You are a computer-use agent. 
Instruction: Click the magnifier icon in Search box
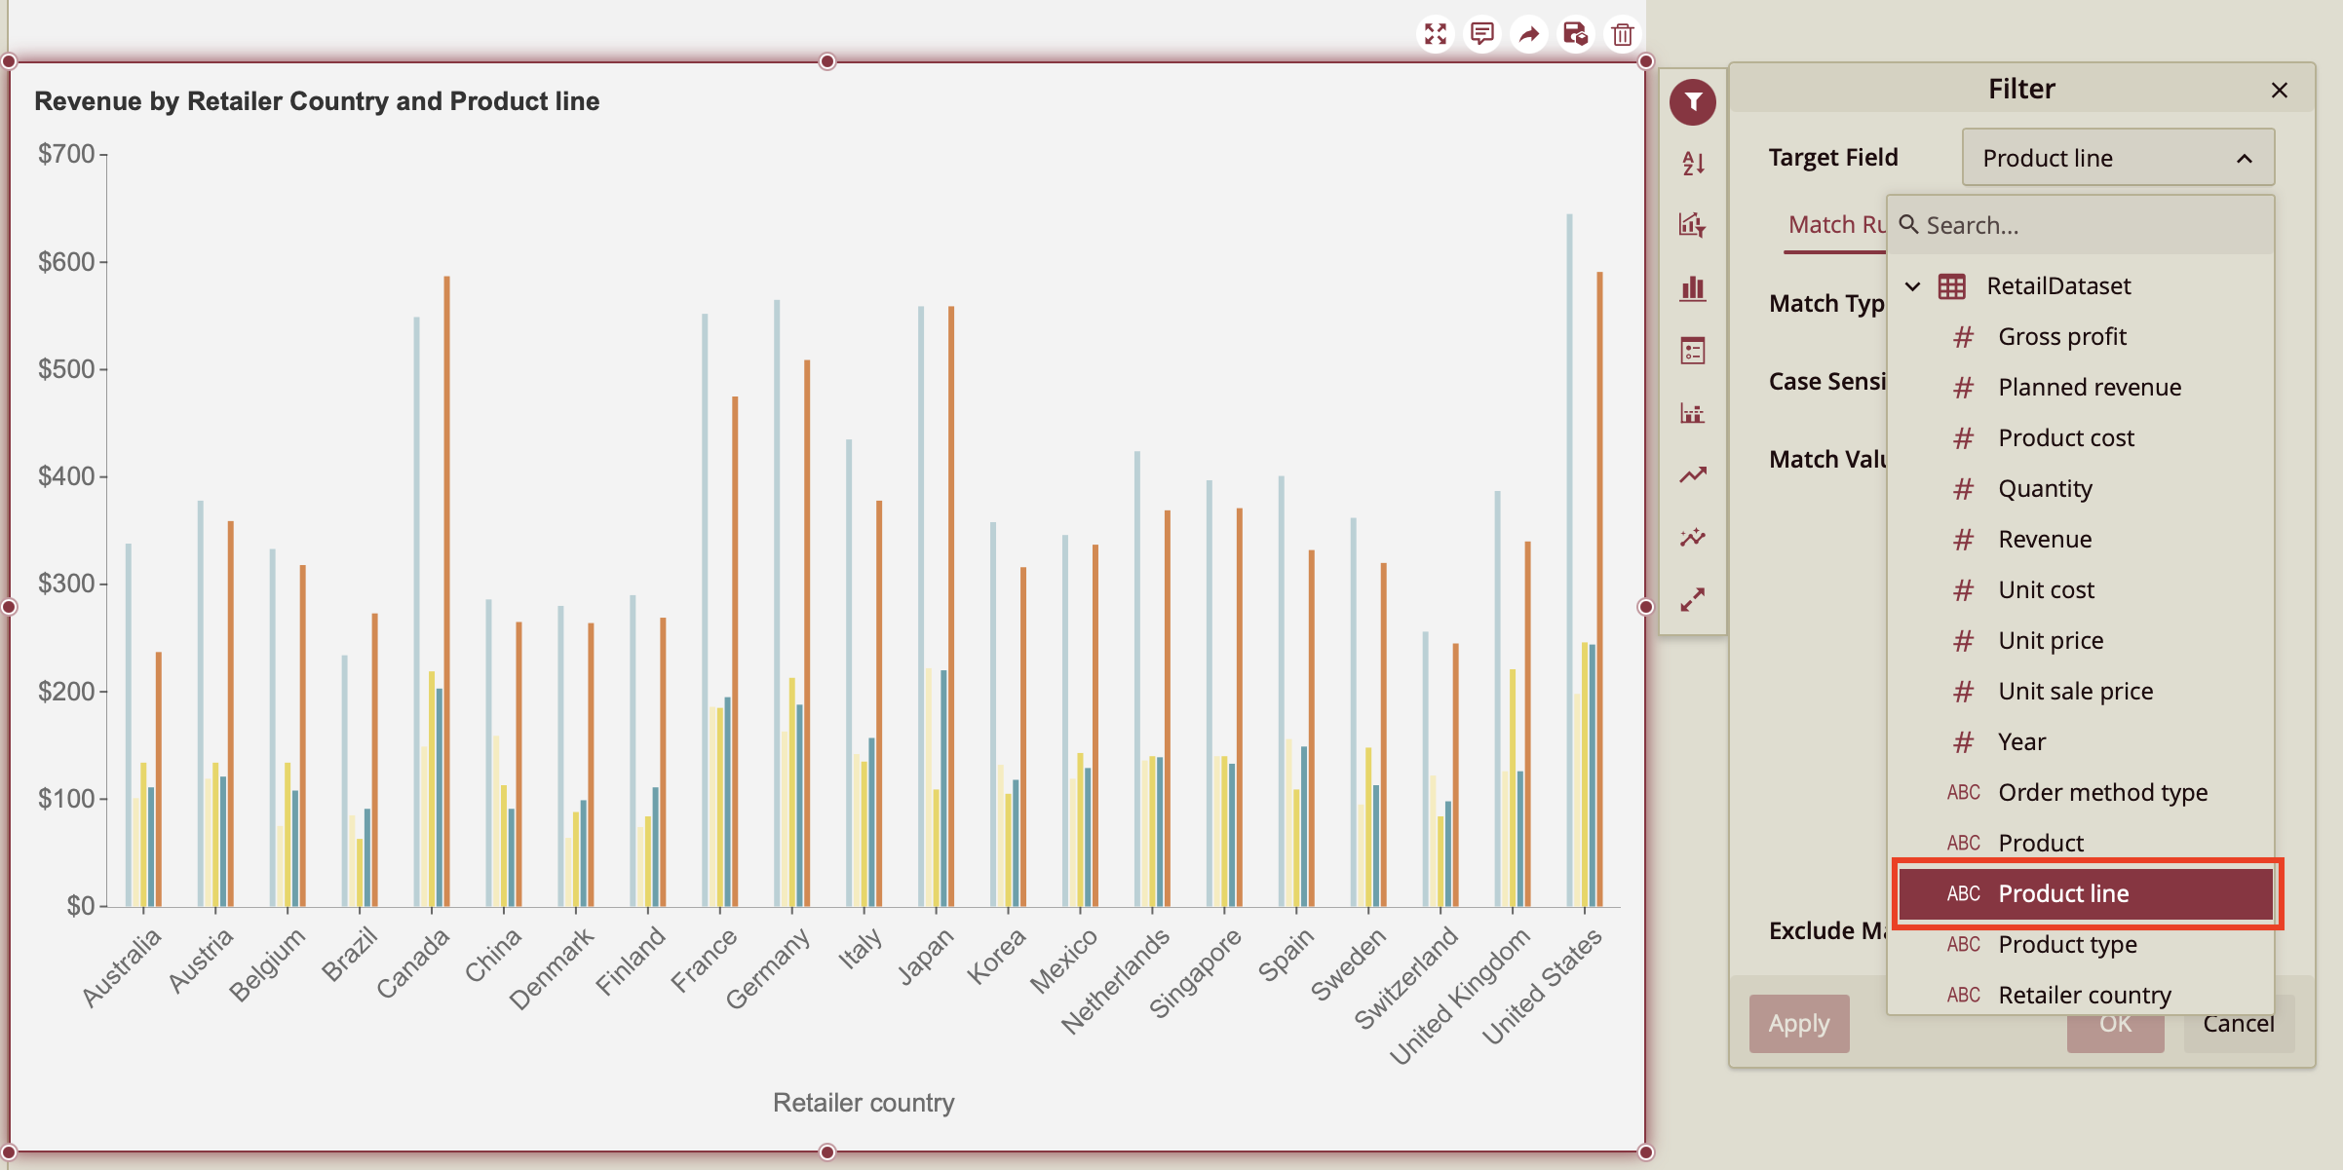point(1908,225)
